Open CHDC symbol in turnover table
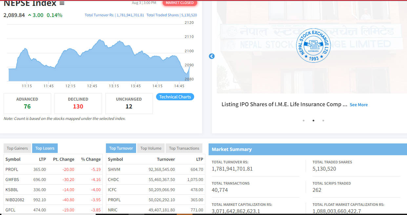The image size is (407, 215). pos(113,180)
